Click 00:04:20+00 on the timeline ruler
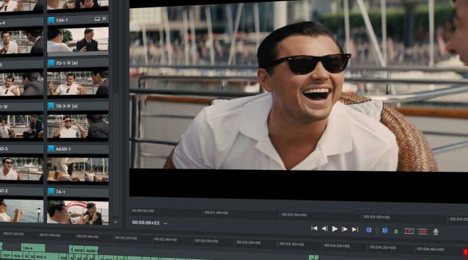The image size is (468, 260). coord(383,248)
